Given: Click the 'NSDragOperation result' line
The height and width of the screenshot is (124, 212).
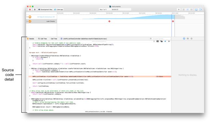Looking at the screenshot, I should tap(51, 107).
